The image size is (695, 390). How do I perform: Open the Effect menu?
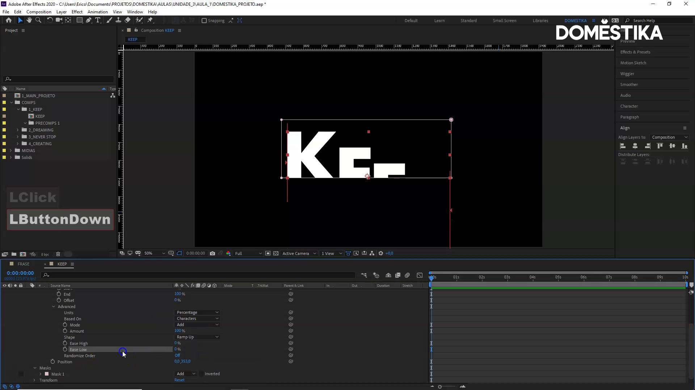77,12
